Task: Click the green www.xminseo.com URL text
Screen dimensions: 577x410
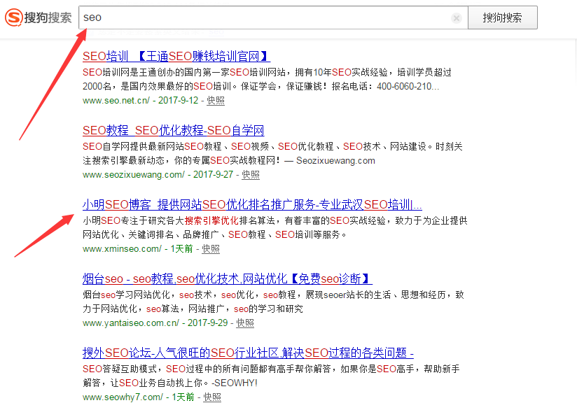Action: 122,249
